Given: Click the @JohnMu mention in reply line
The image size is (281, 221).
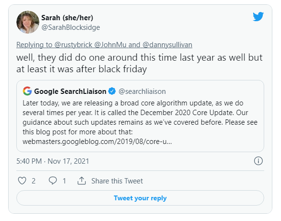Looking at the screenshot, I should [x=110, y=45].
